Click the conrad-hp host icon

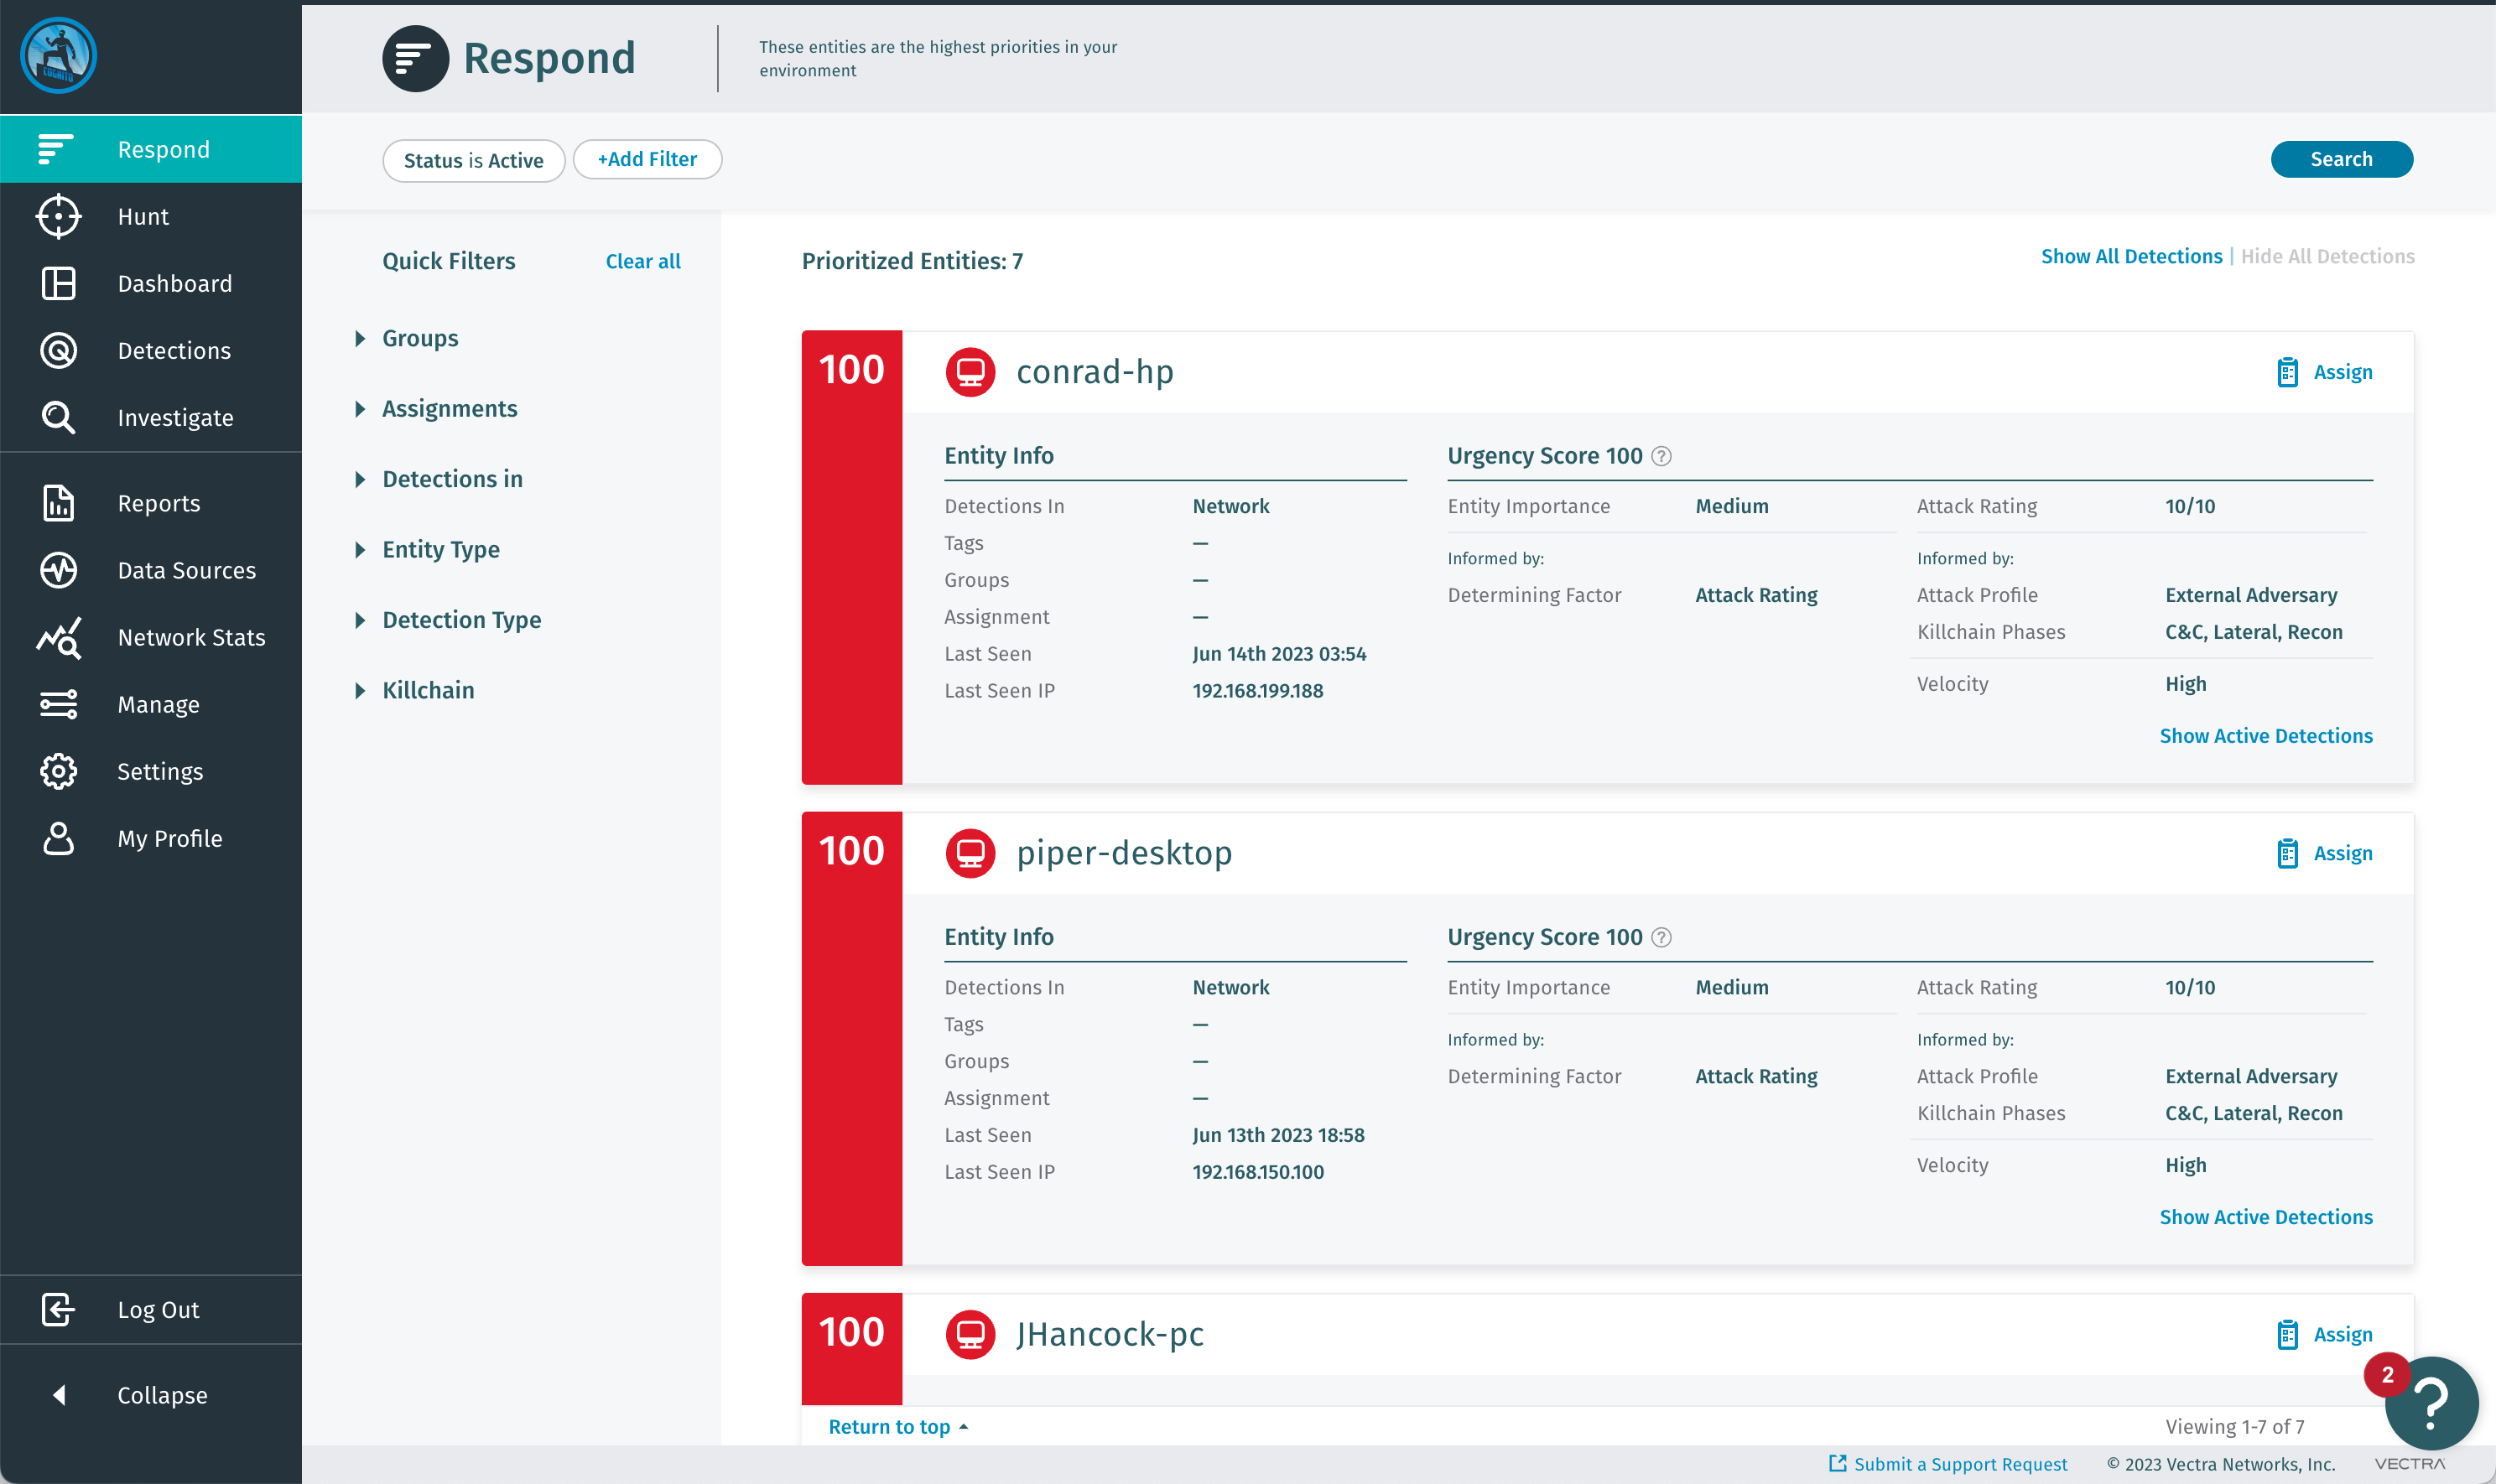tap(970, 372)
